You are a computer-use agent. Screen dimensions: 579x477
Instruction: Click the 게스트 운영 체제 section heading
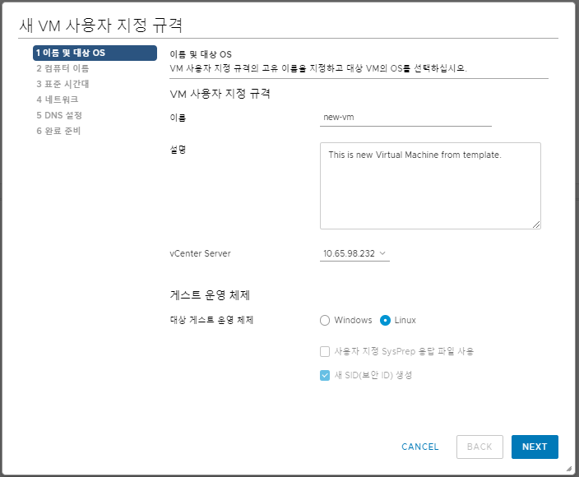point(210,295)
